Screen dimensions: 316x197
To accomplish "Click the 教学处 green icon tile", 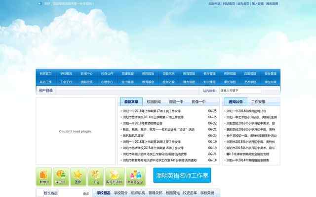I will pos(43,176).
